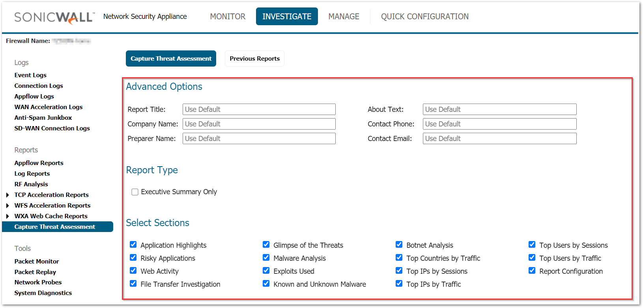The width and height of the screenshot is (643, 308).
Task: Focus the Report Title field
Action: click(x=259, y=109)
